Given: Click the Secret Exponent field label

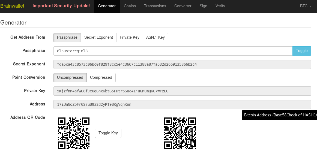Looking at the screenshot, I should point(29,64).
